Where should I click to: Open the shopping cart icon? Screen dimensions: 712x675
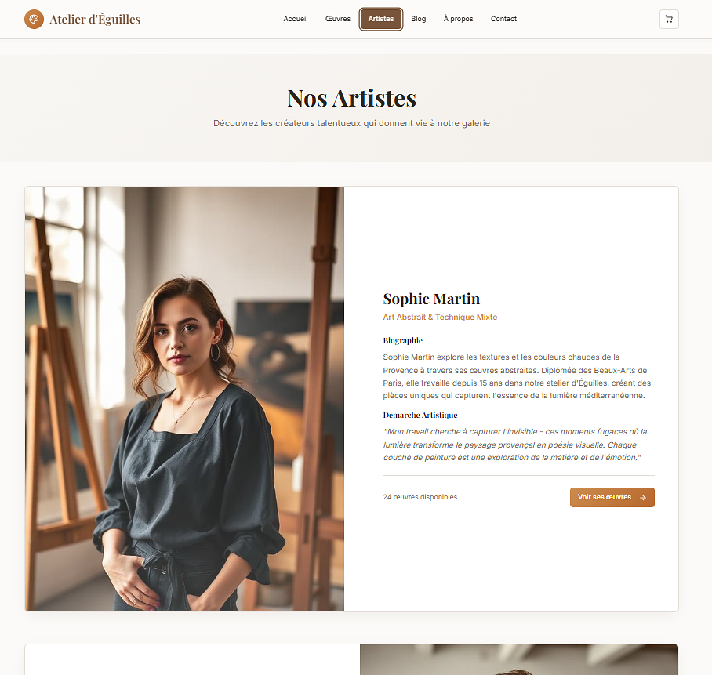(x=669, y=19)
